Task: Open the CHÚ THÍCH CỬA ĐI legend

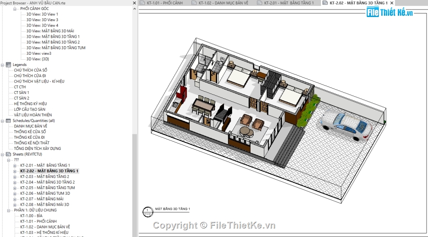Action: tap(30, 76)
